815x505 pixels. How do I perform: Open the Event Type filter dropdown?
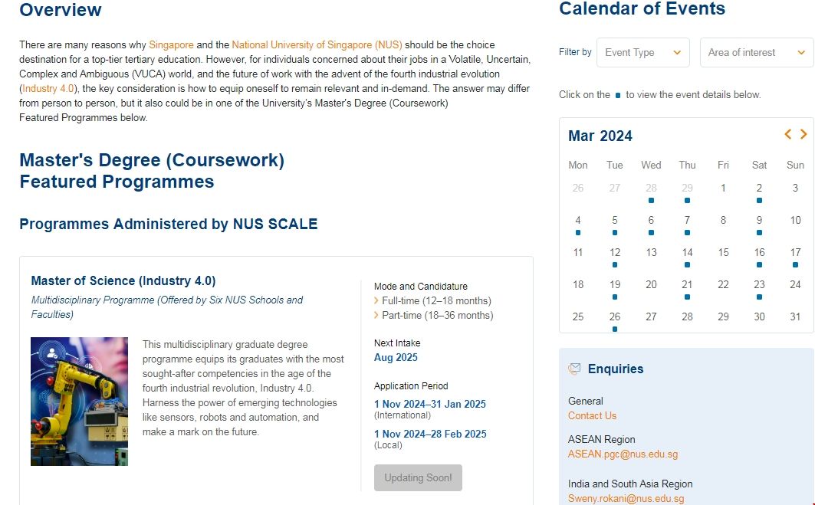tap(642, 52)
